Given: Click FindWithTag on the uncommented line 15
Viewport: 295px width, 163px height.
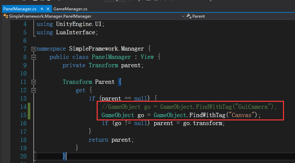Looking at the screenshot, I should tap(207, 115).
